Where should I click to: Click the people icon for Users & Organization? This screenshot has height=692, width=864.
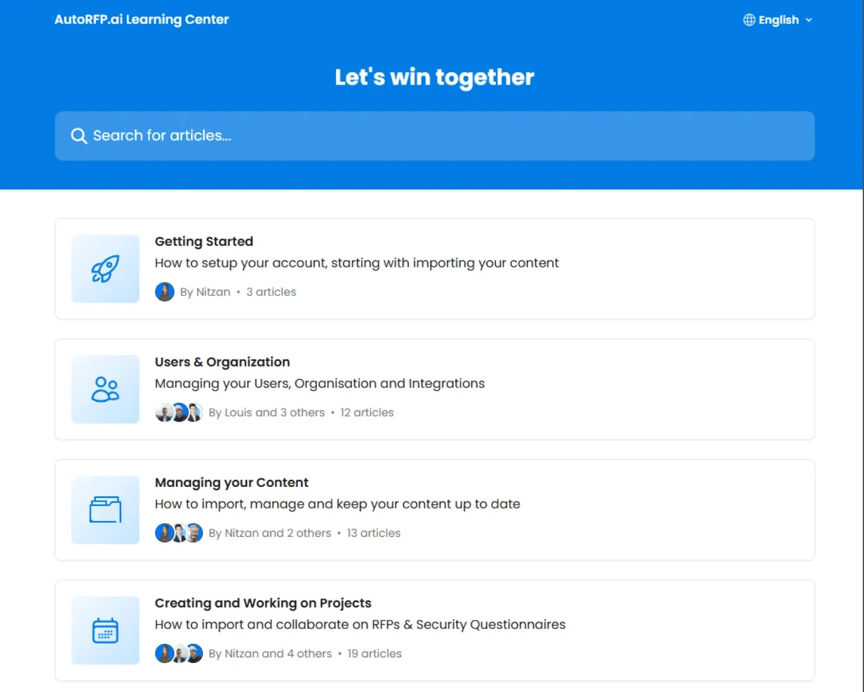105,389
